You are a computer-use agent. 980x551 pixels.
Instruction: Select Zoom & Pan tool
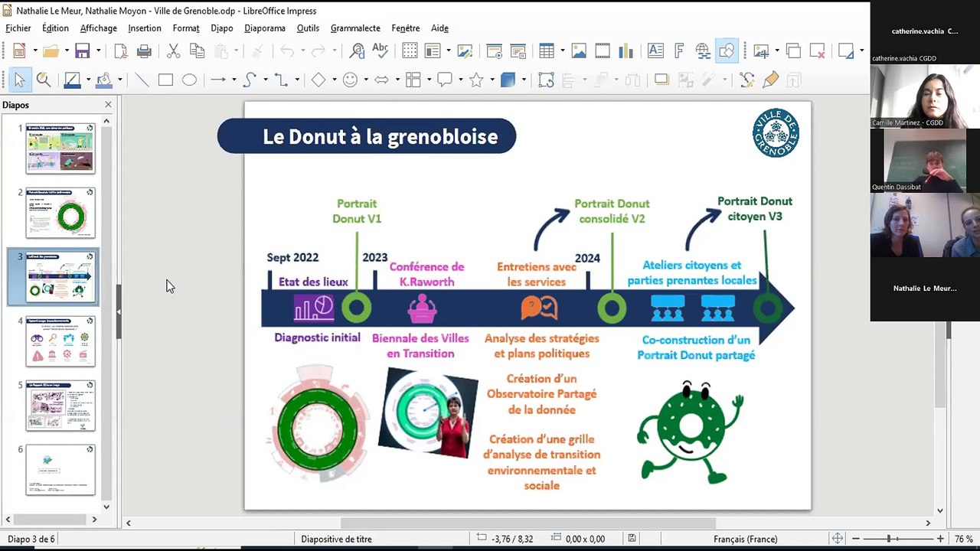click(44, 80)
